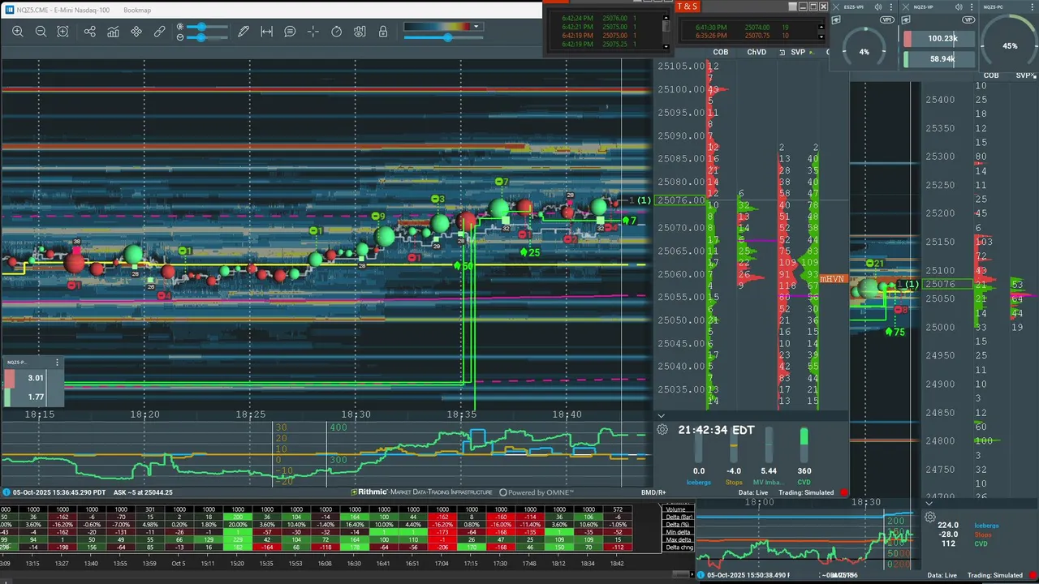Open the comment note tool
The height and width of the screenshot is (584, 1039).
290,32
